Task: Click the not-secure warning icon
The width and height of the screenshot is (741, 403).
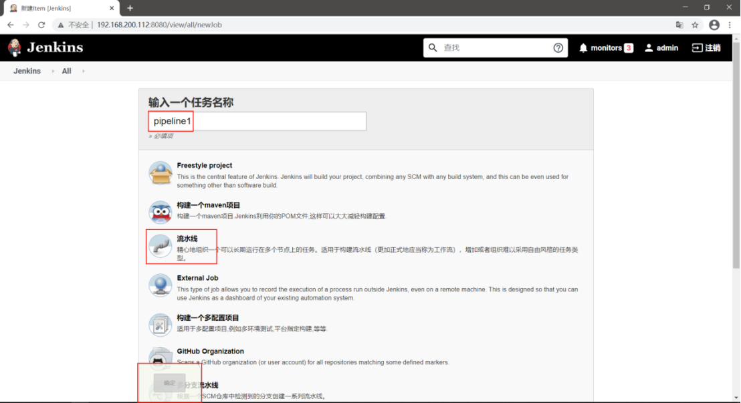Action: tap(60, 25)
